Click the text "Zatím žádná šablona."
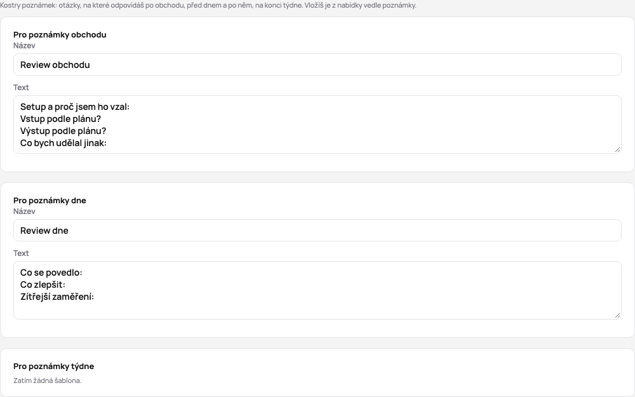This screenshot has width=635, height=397. [x=48, y=380]
